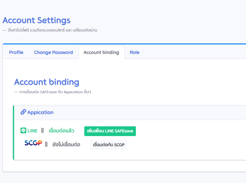Click the Account binding section heading

coord(47,82)
